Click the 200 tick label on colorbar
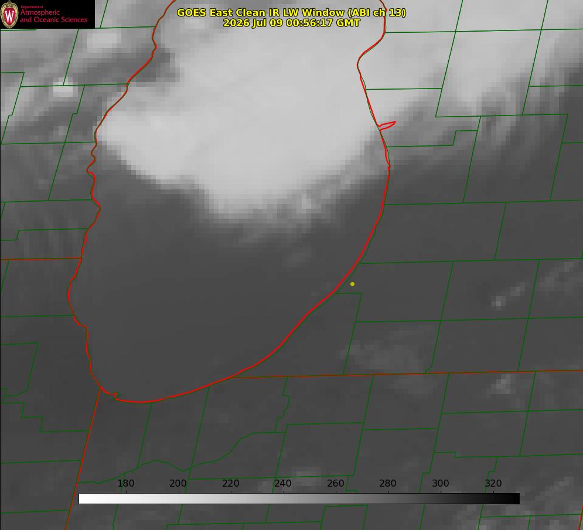The image size is (583, 530). [178, 483]
